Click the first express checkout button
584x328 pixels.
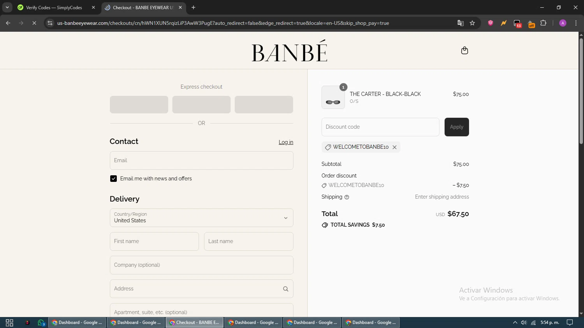coord(139,105)
